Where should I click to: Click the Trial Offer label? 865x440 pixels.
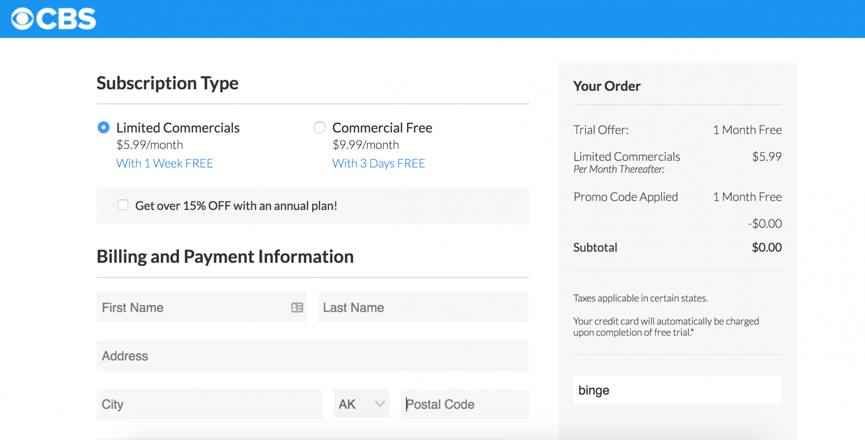(601, 130)
